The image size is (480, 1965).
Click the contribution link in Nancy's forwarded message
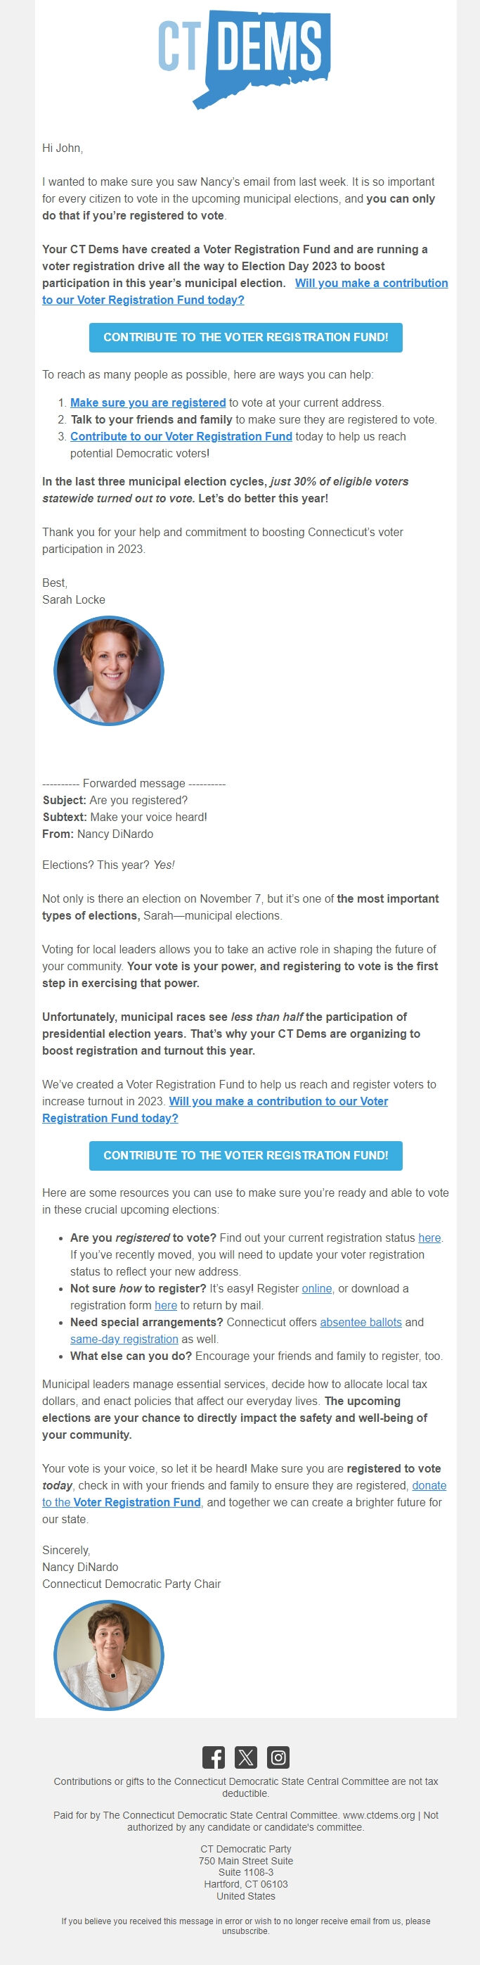(x=282, y=1102)
